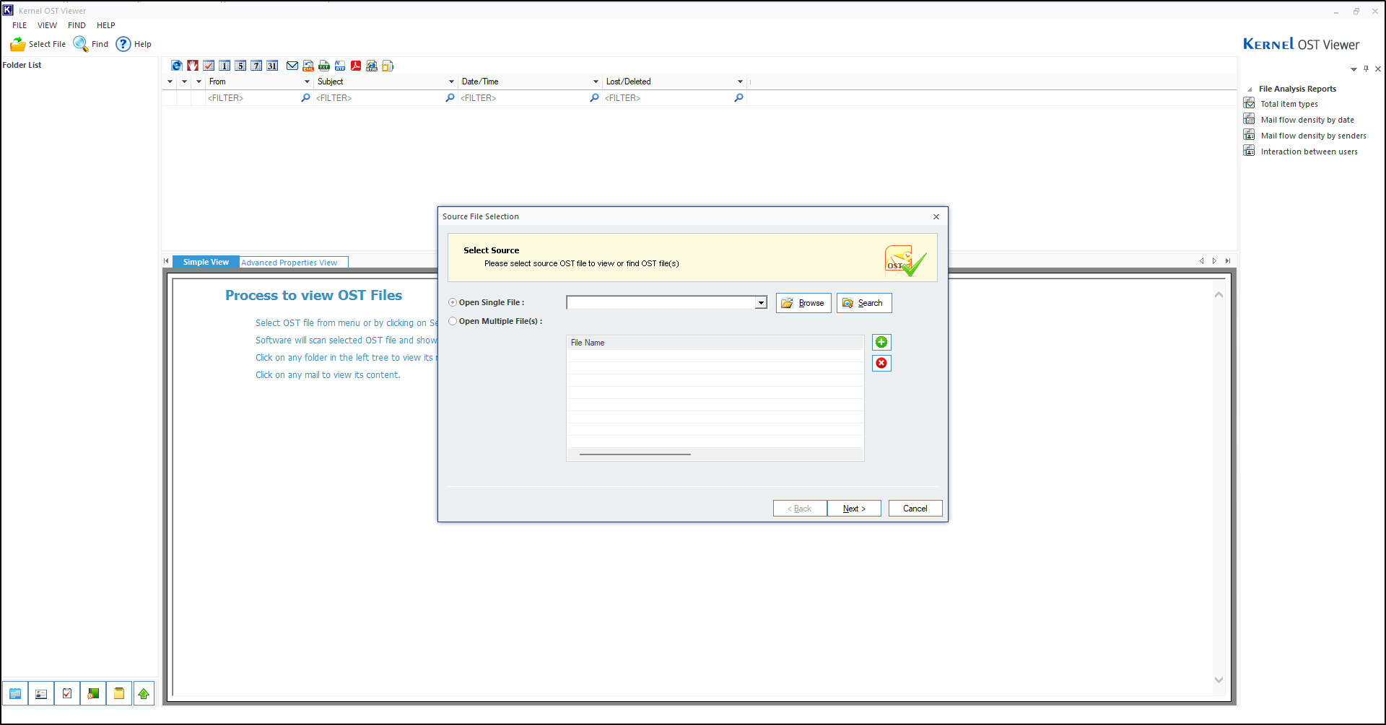The image size is (1386, 725).
Task: Pin the File Analysis Reports panel
Action: click(1366, 69)
